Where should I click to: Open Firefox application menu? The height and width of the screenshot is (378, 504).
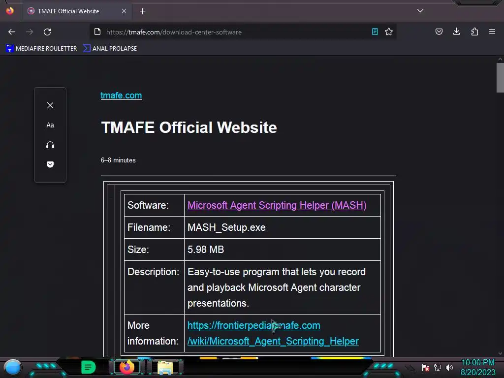(492, 31)
